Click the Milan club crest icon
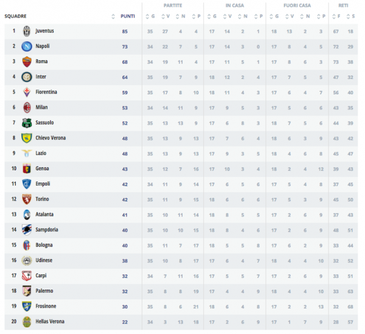This screenshot has width=365, height=334. [x=27, y=107]
